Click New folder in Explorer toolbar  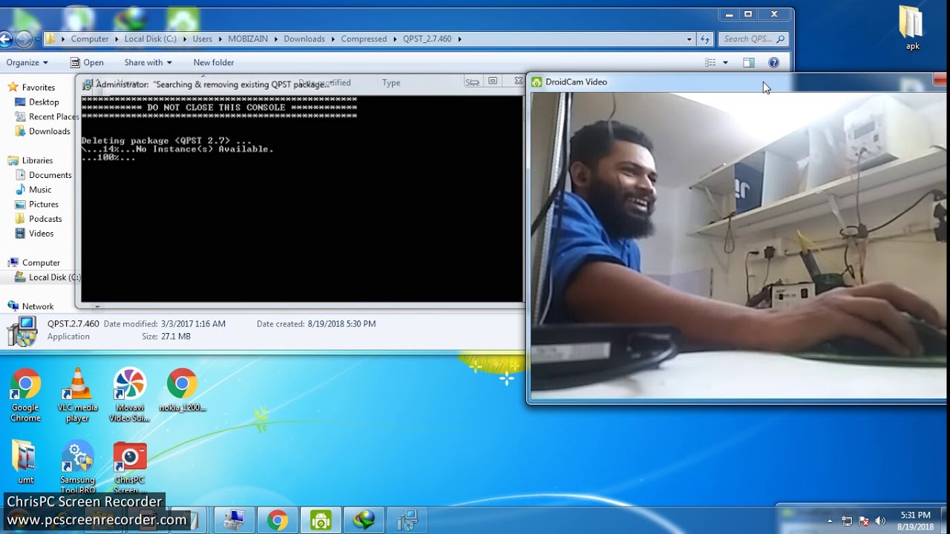pyautogui.click(x=214, y=62)
